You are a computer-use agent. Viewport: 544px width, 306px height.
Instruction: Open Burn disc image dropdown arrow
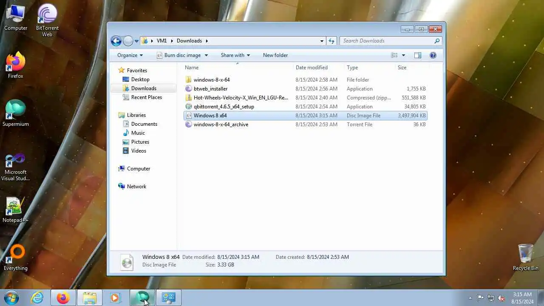pos(206,55)
